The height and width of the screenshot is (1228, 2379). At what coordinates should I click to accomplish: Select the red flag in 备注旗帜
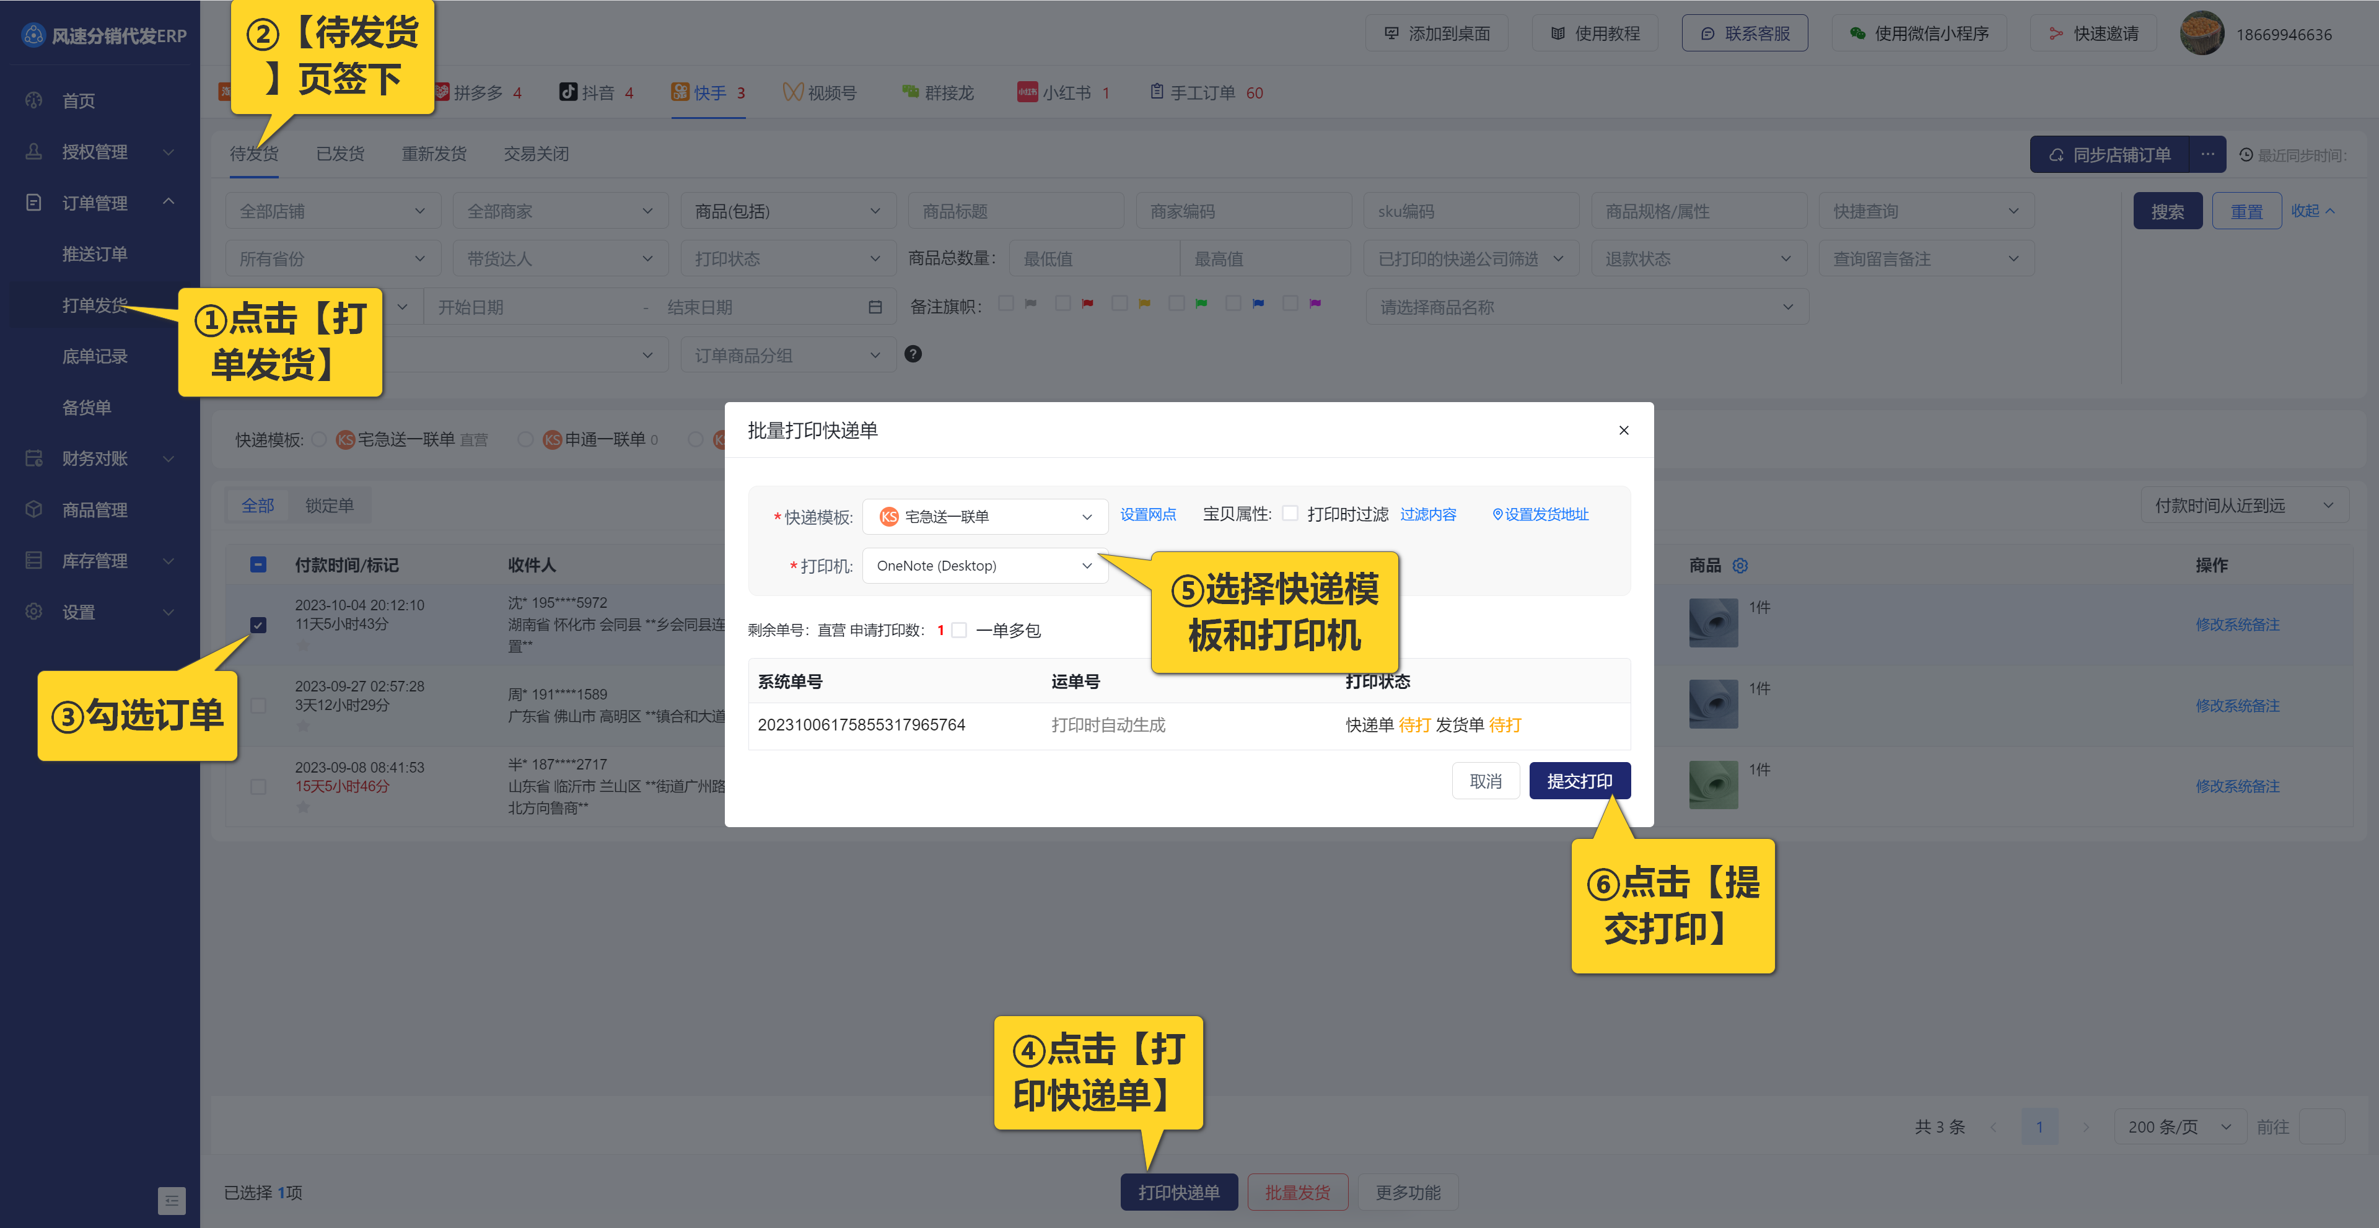(1088, 303)
